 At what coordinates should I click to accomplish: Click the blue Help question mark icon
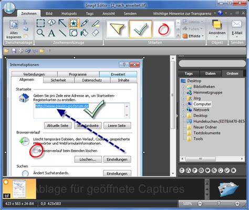(x=220, y=13)
